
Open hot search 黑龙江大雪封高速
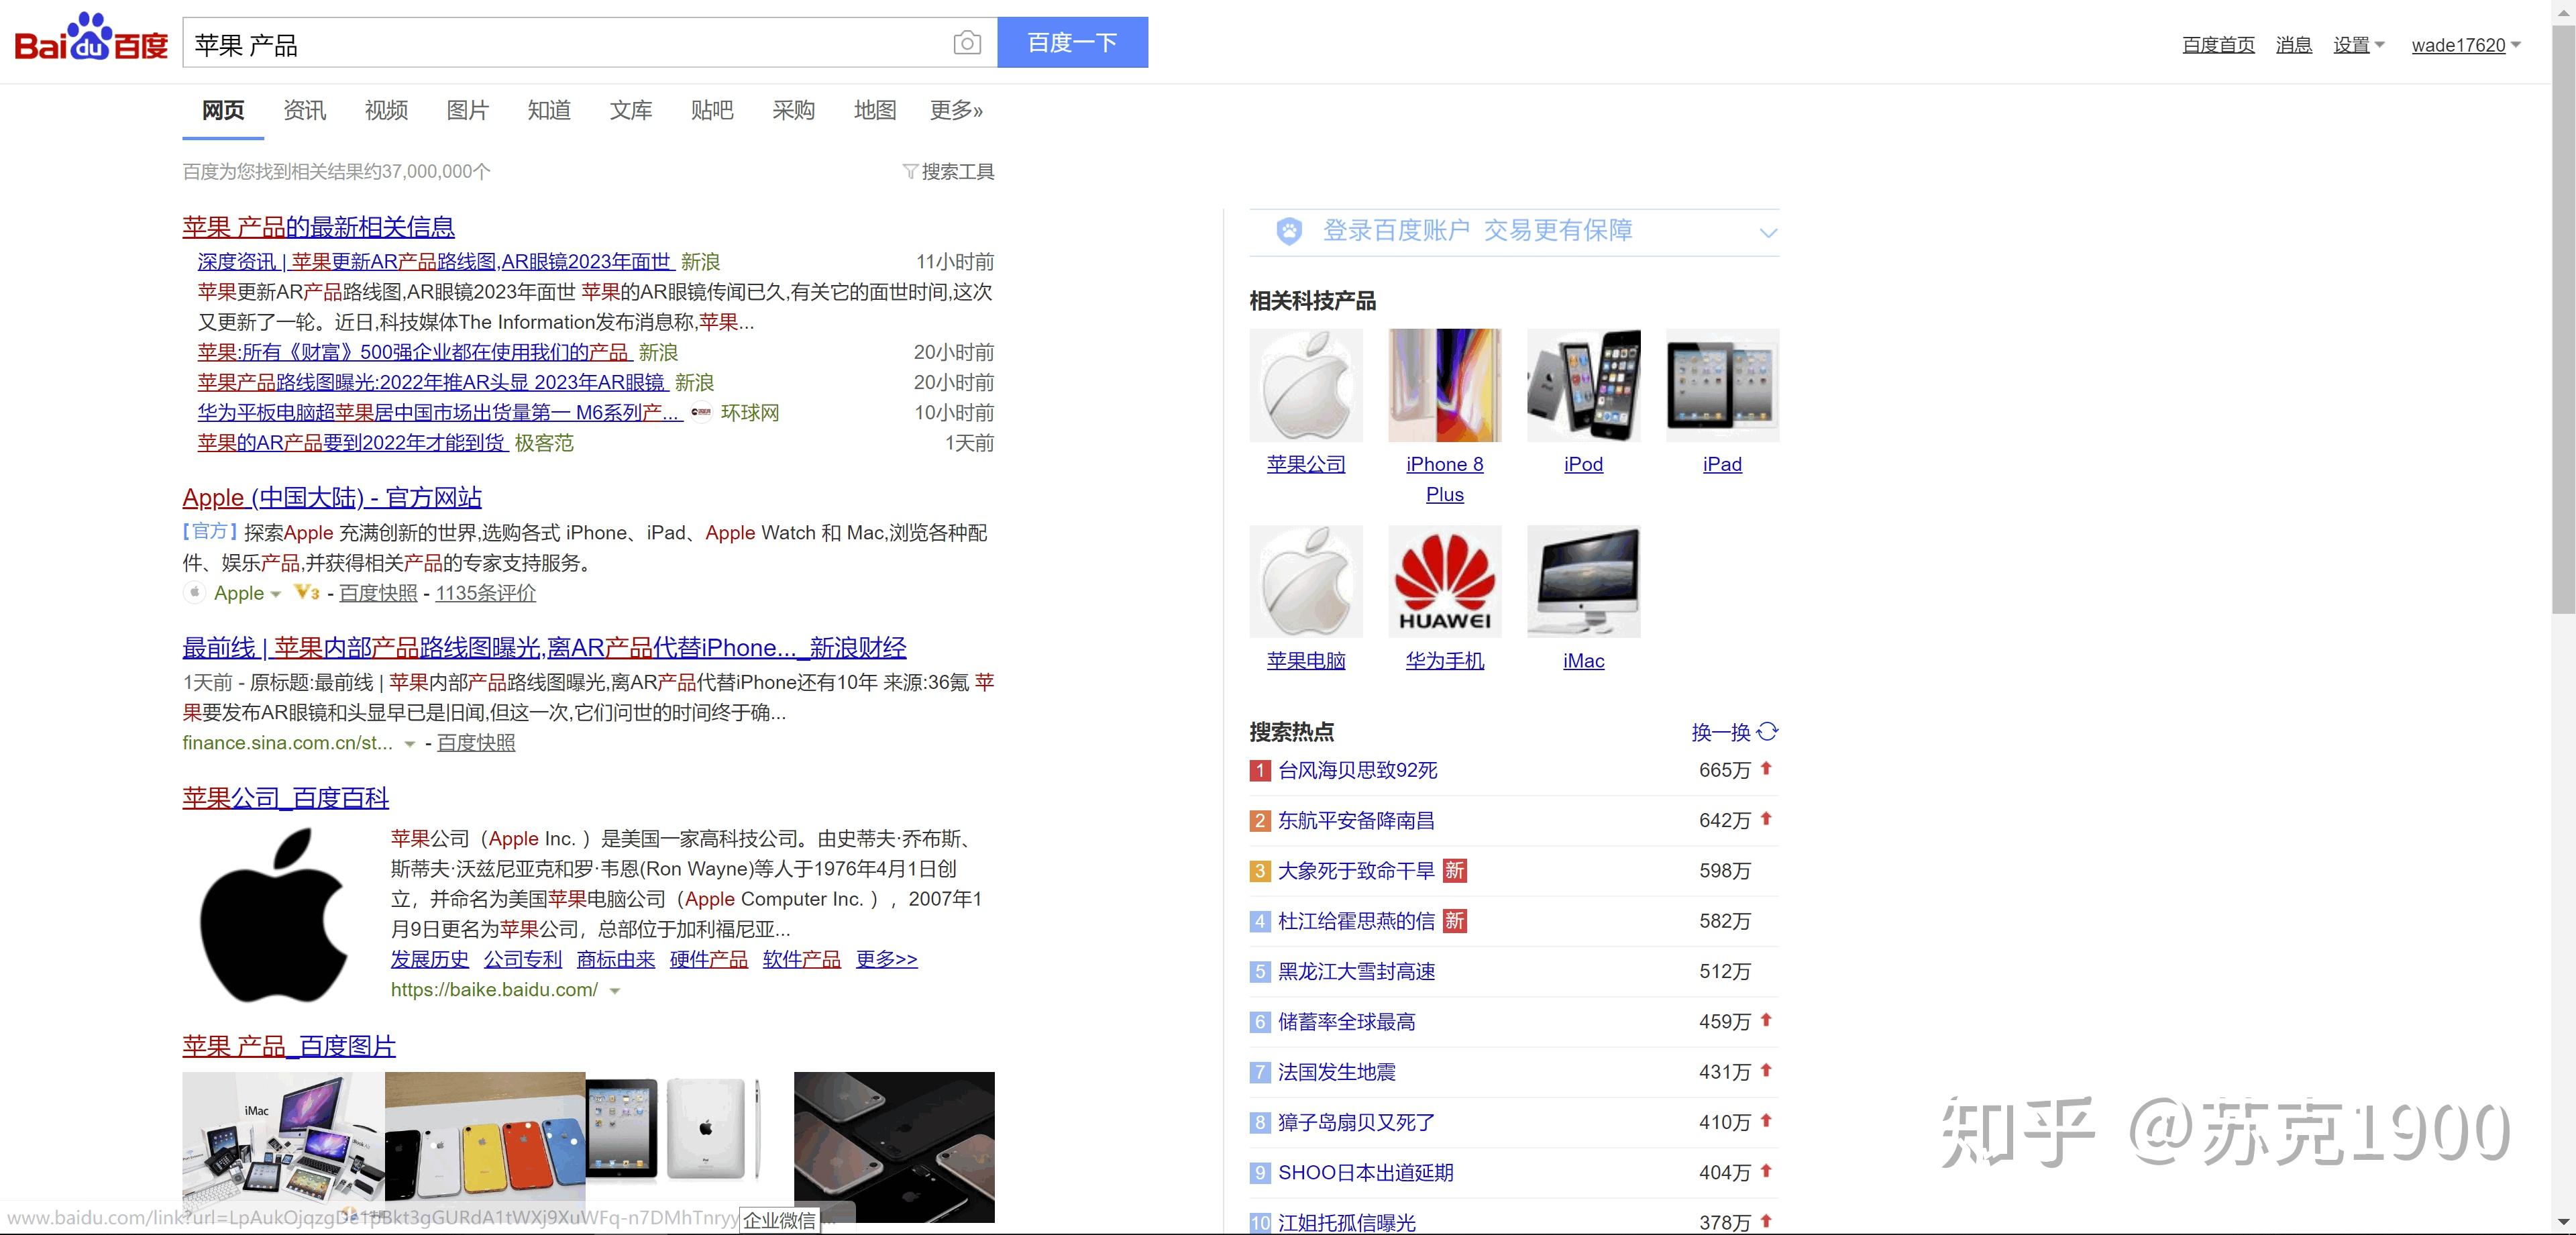click(x=1356, y=972)
